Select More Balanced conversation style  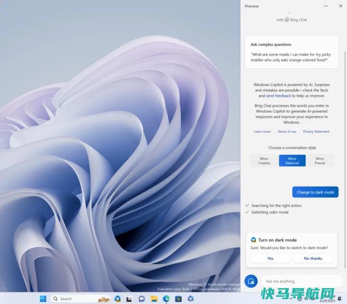click(x=292, y=161)
